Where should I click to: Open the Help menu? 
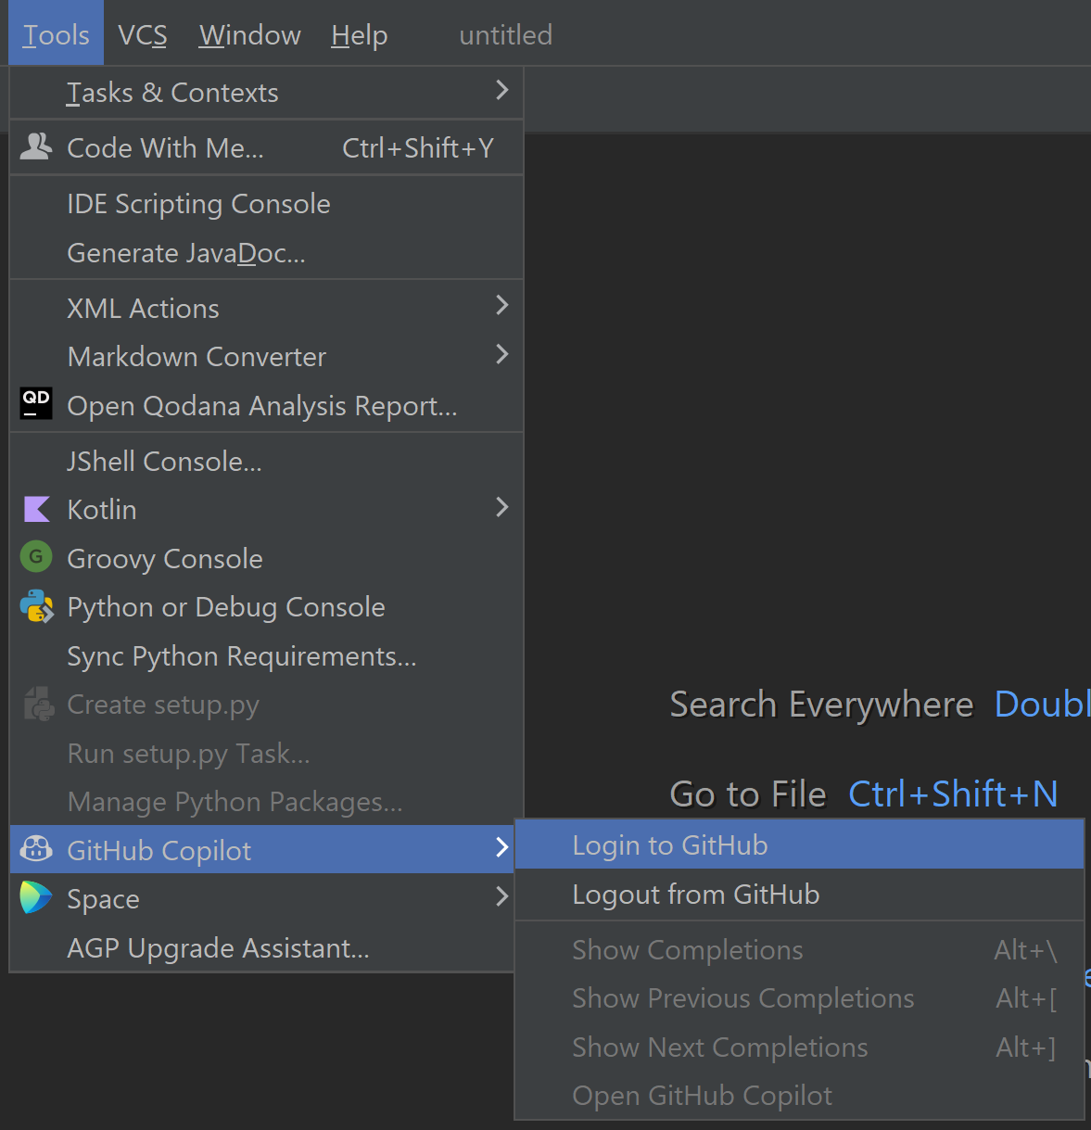(x=360, y=35)
